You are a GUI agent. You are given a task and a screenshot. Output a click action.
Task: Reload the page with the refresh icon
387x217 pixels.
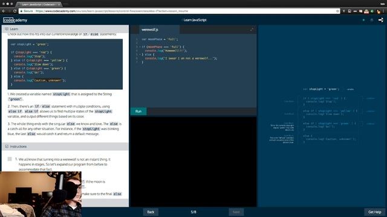tap(15, 11)
